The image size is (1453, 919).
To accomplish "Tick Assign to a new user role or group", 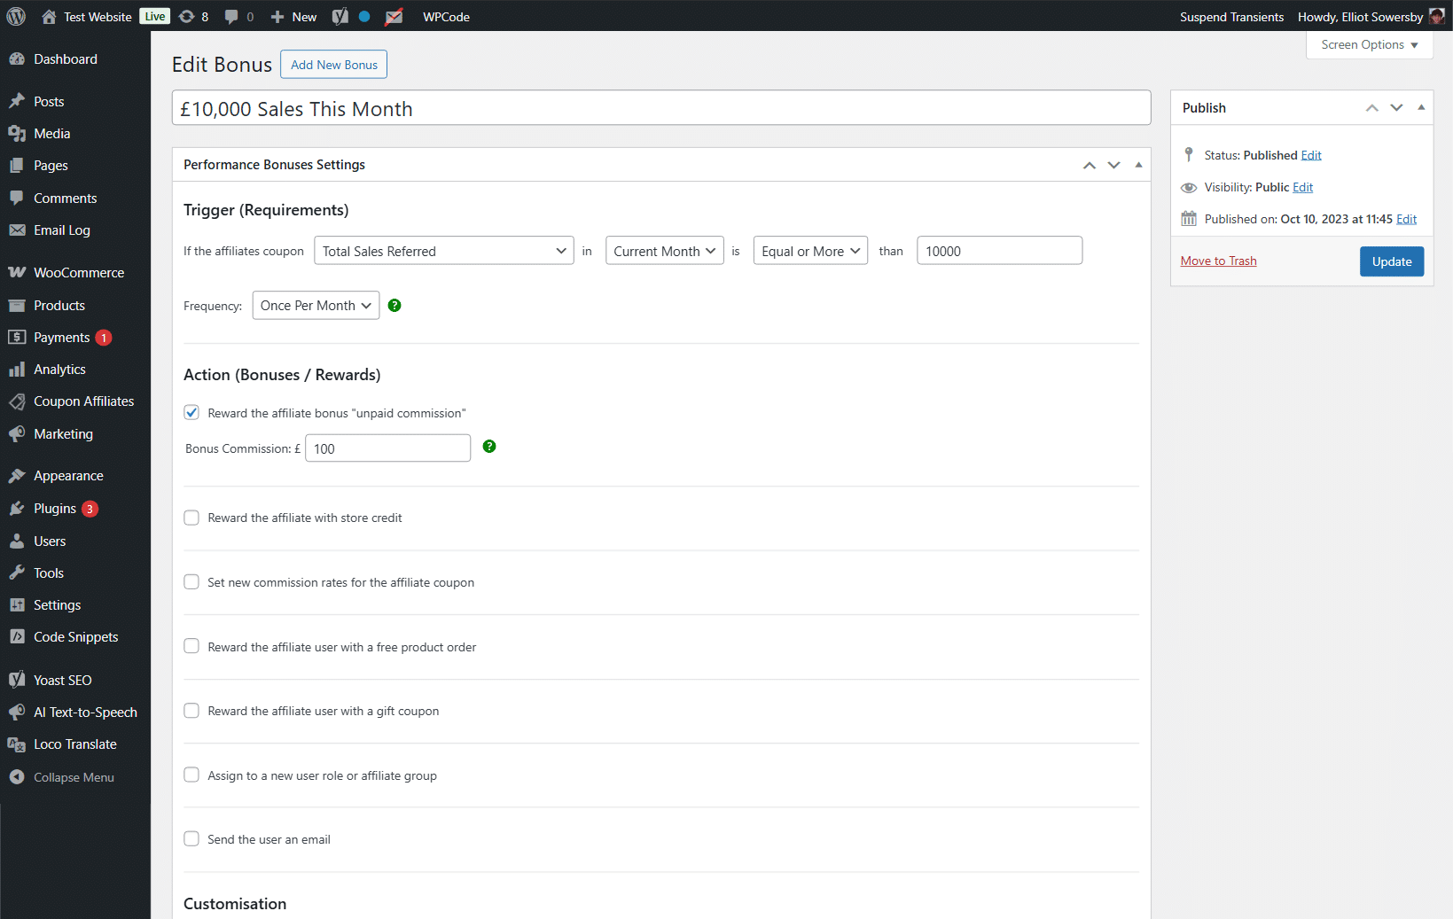I will pos(191,775).
